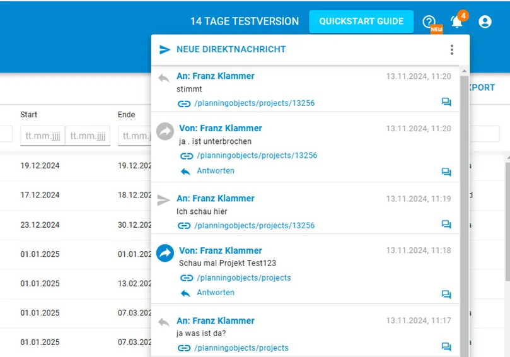Click the message text 'ja was ist da?'

[x=201, y=333]
